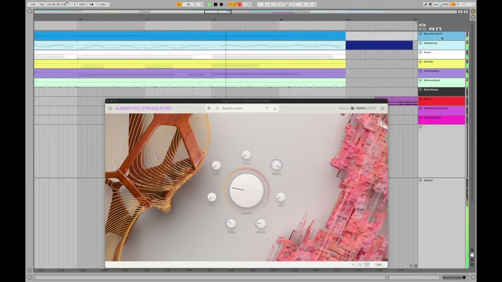Favorite preset with heart icon

(x=217, y=108)
